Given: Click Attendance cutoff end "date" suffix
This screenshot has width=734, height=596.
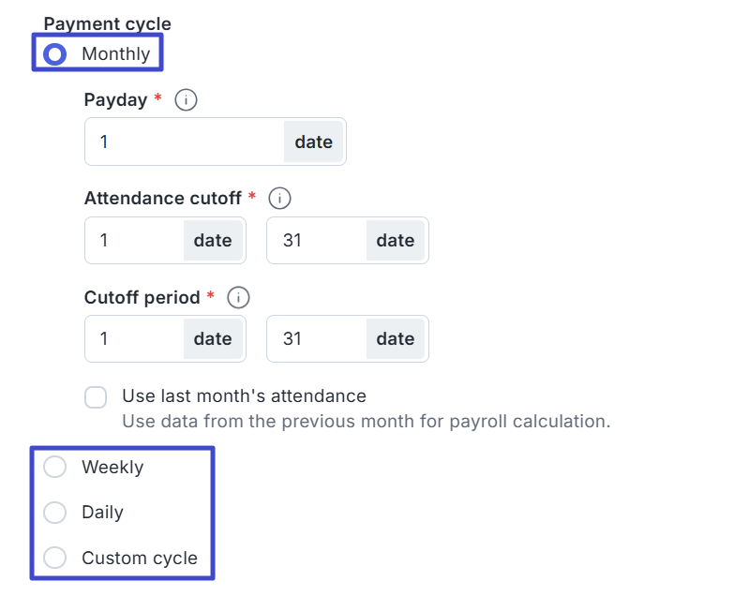Looking at the screenshot, I should [x=396, y=241].
